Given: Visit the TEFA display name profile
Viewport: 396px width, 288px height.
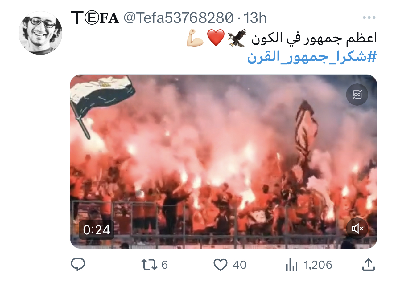Looking at the screenshot, I should [95, 18].
